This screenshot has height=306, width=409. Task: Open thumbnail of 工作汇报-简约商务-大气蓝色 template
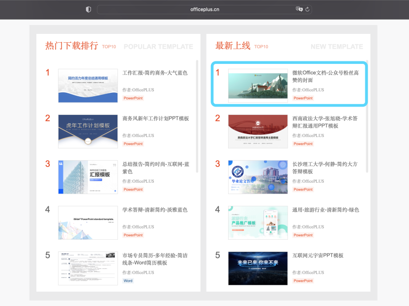click(88, 86)
